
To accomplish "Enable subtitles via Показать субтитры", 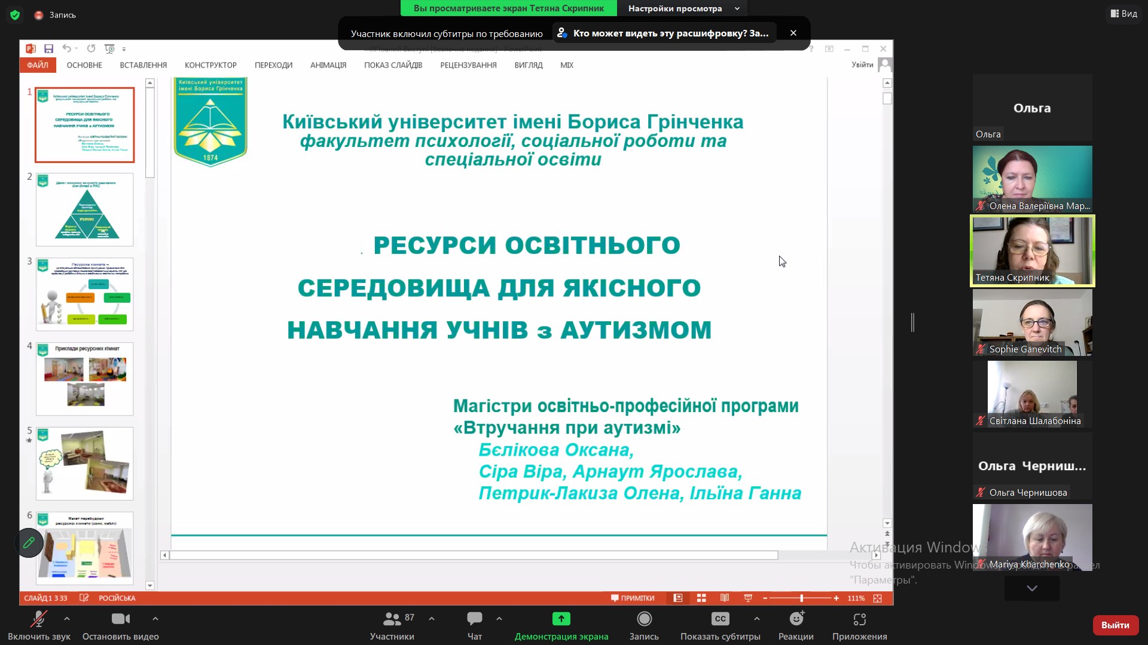I will pos(720,624).
